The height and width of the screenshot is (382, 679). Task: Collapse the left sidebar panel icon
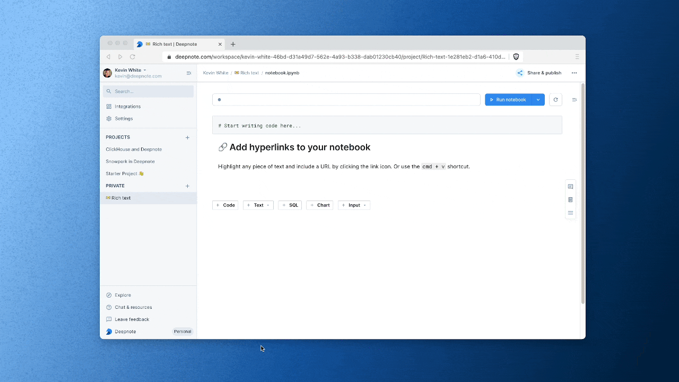pos(189,73)
